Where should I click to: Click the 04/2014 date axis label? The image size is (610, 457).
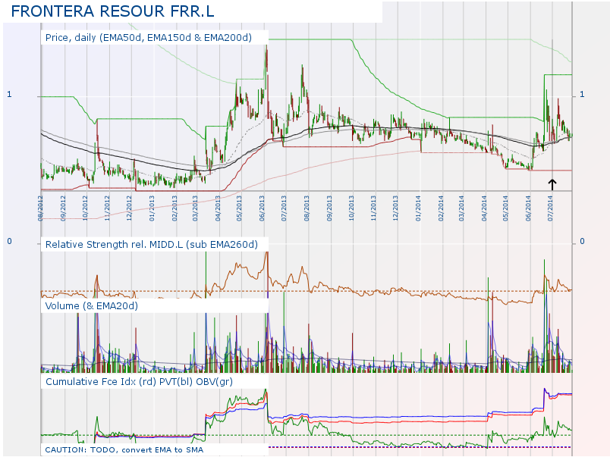484,208
